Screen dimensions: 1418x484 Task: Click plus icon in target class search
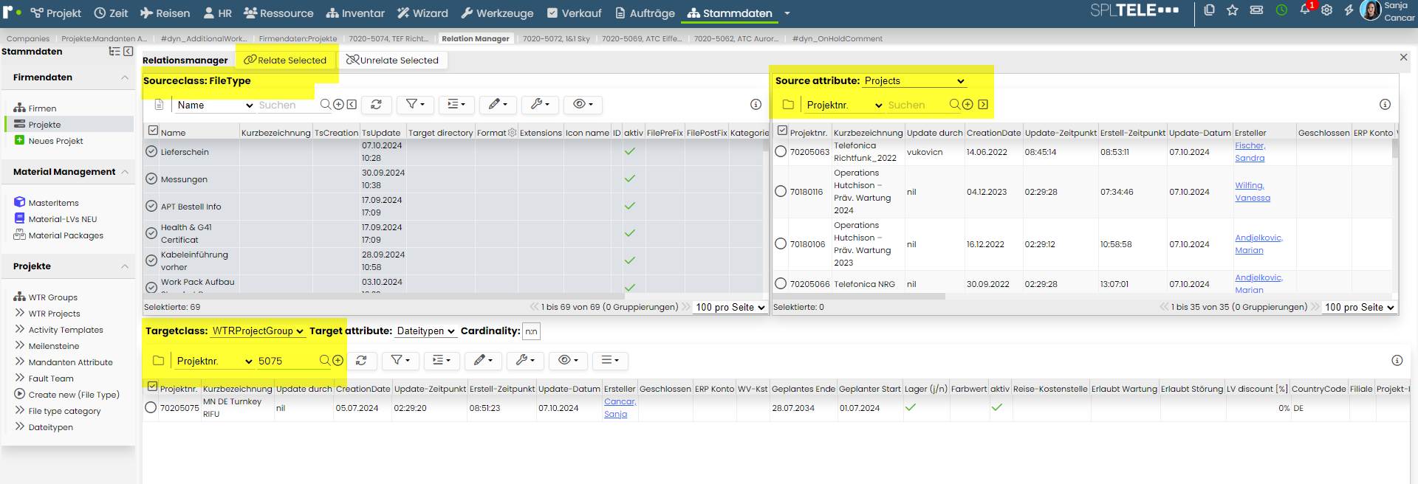coord(338,361)
